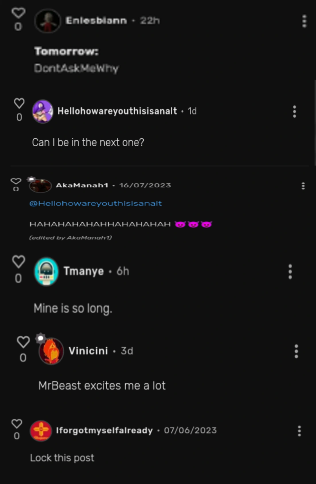Viewport: 316px width, 484px height.
Task: Click Hellohowareyouthisisanalt's purple avatar
Action: coord(42,111)
